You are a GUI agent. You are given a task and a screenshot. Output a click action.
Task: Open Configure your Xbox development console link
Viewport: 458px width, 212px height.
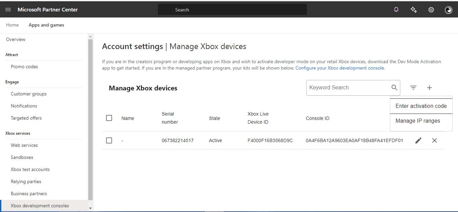pyautogui.click(x=340, y=68)
